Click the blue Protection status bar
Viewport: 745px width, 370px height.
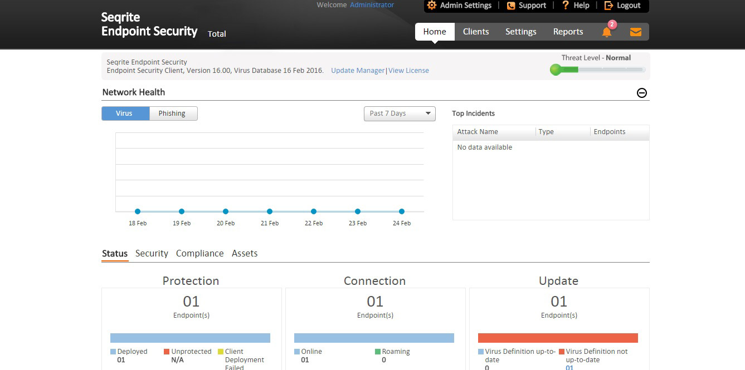pyautogui.click(x=190, y=338)
